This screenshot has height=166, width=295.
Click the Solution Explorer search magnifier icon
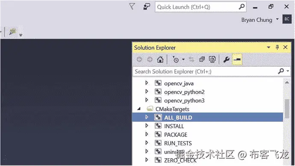(x=281, y=71)
